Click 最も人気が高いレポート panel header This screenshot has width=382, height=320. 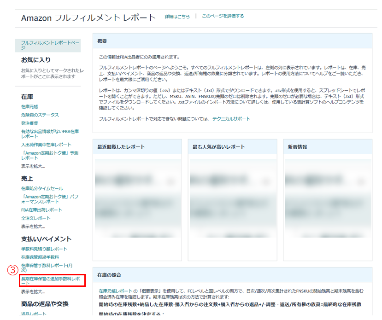click(x=232, y=147)
